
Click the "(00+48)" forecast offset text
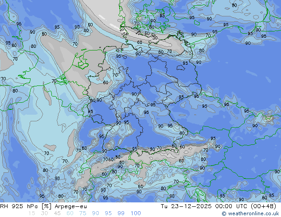click(x=263, y=206)
